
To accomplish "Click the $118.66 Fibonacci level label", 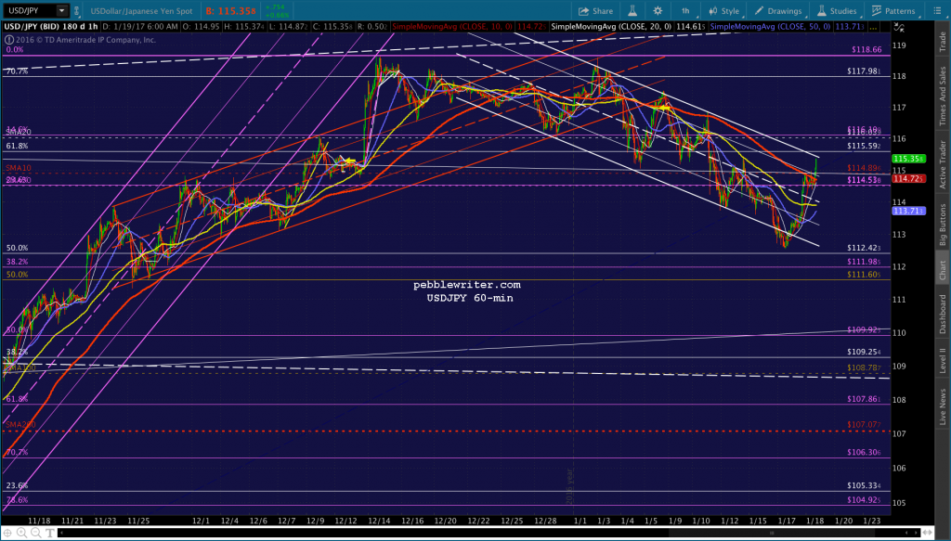I will pos(866,50).
